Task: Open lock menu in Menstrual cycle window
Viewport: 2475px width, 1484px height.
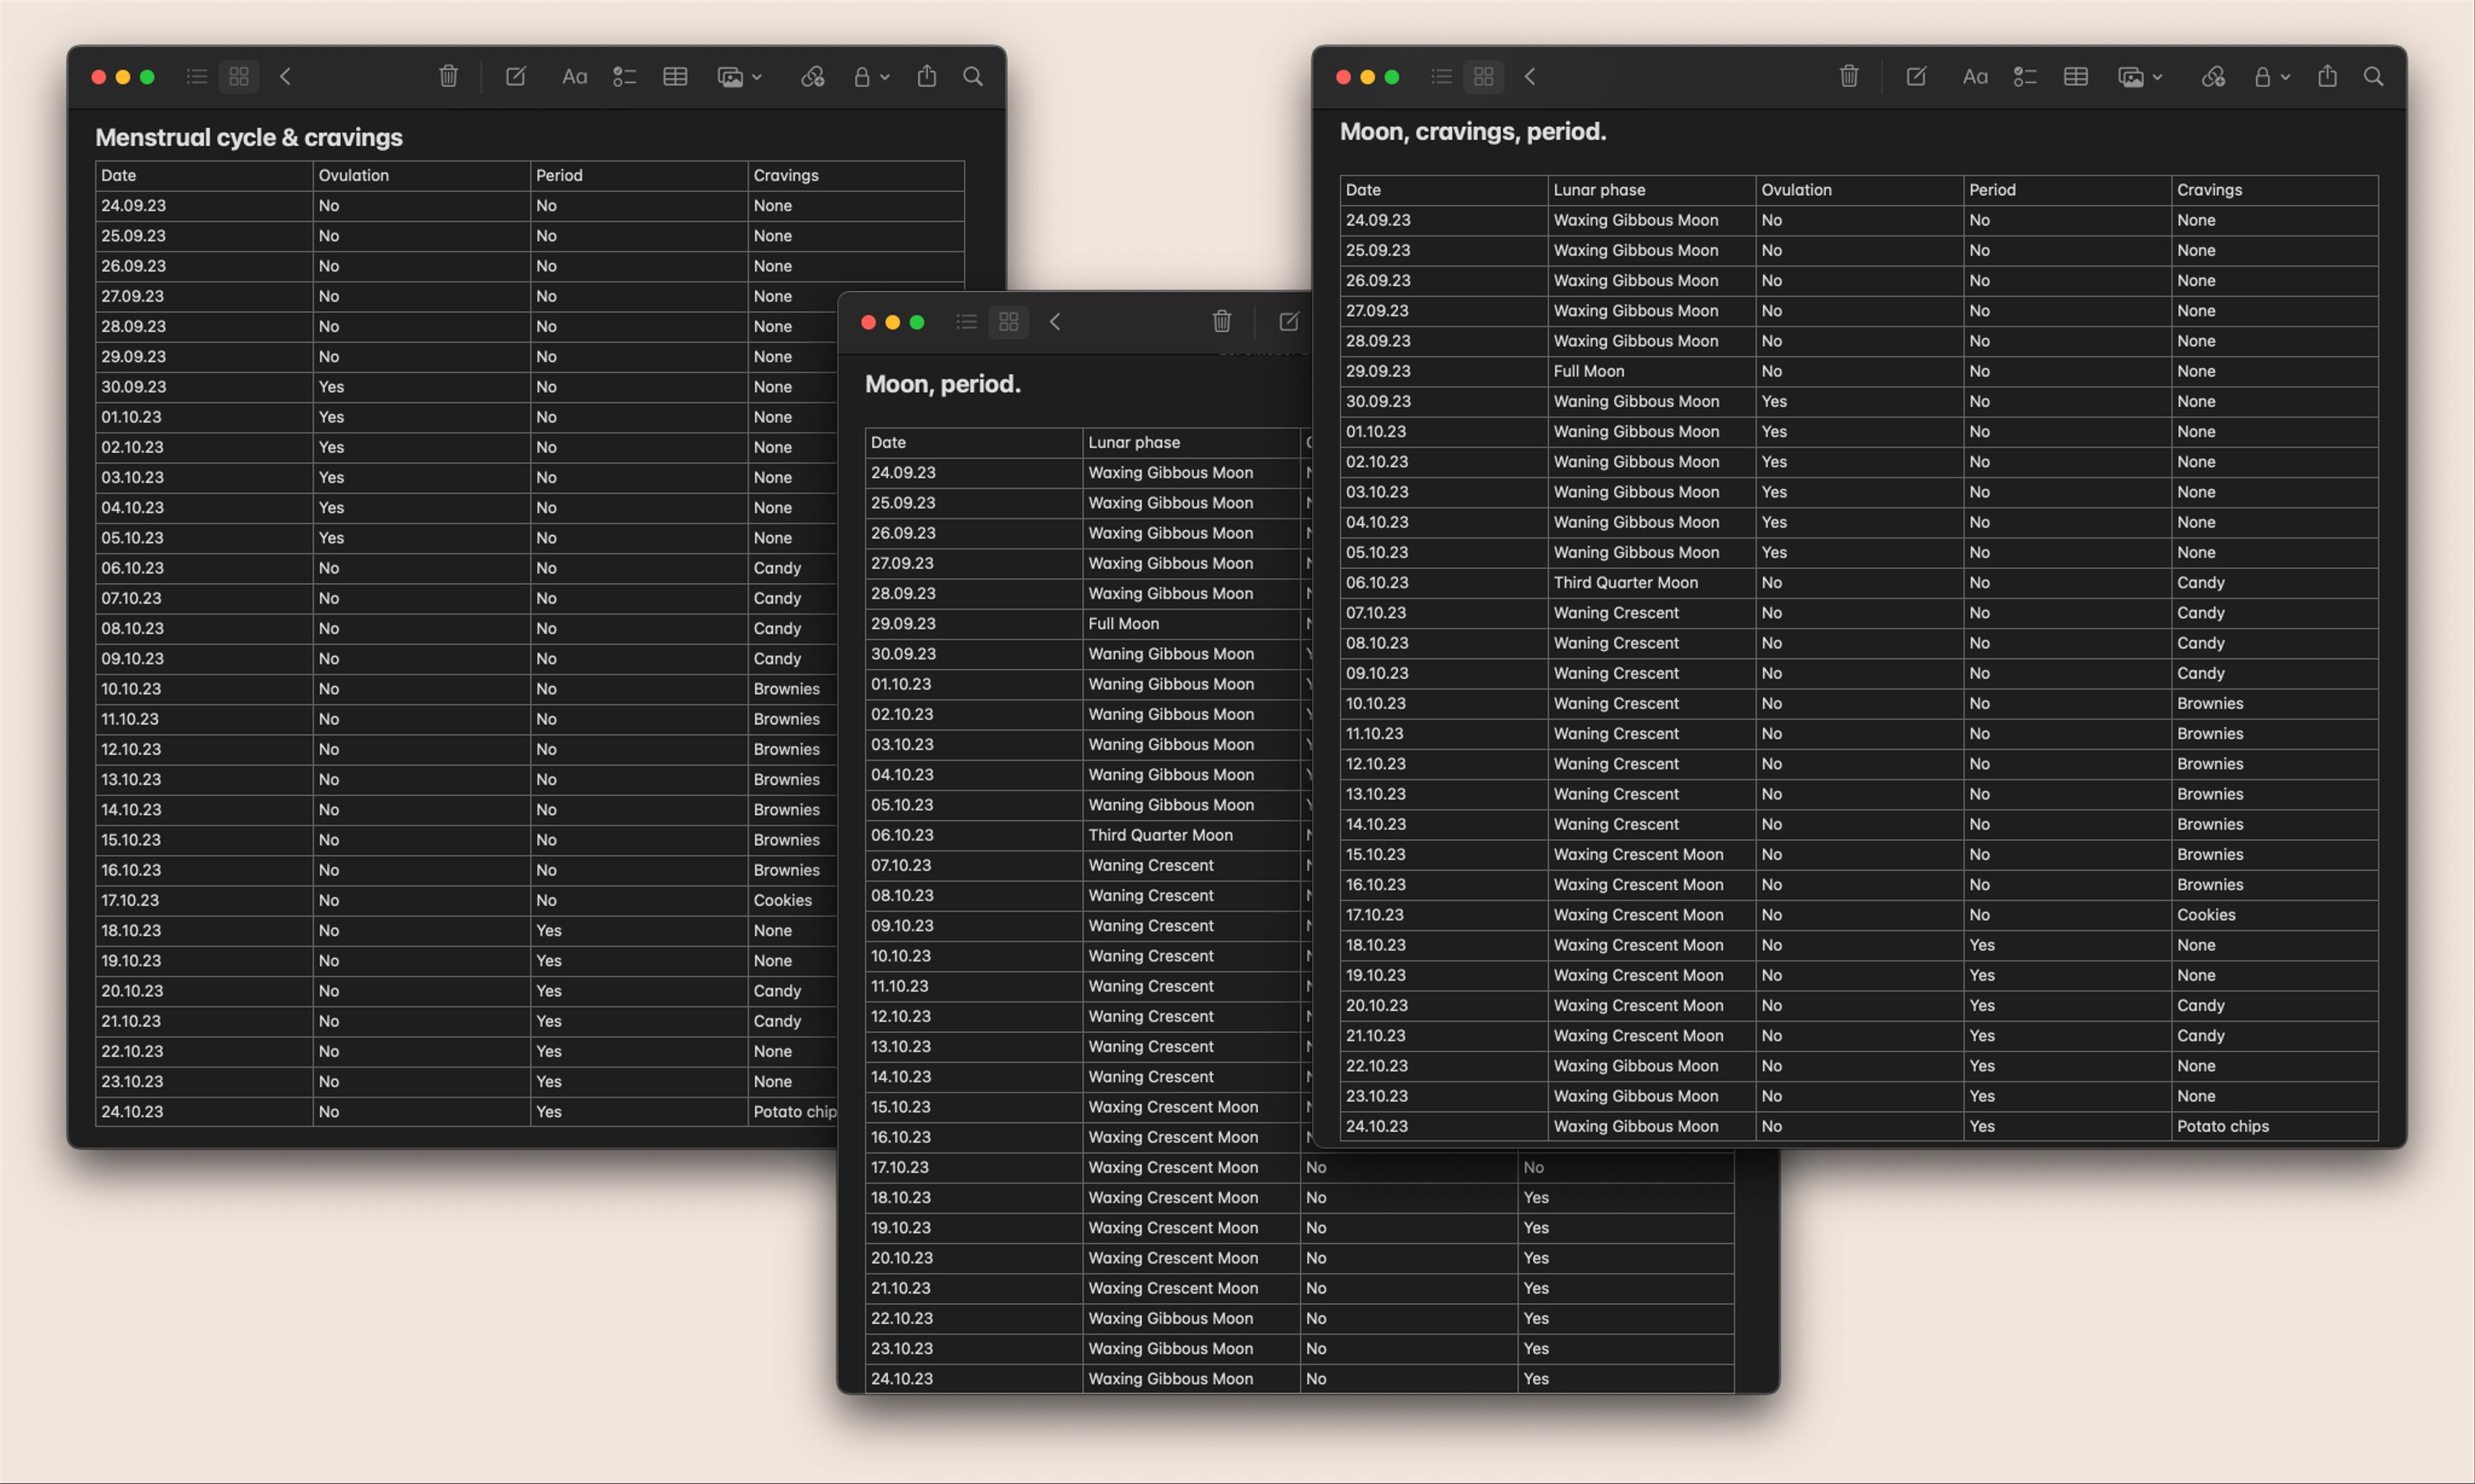Action: pyautogui.click(x=871, y=77)
